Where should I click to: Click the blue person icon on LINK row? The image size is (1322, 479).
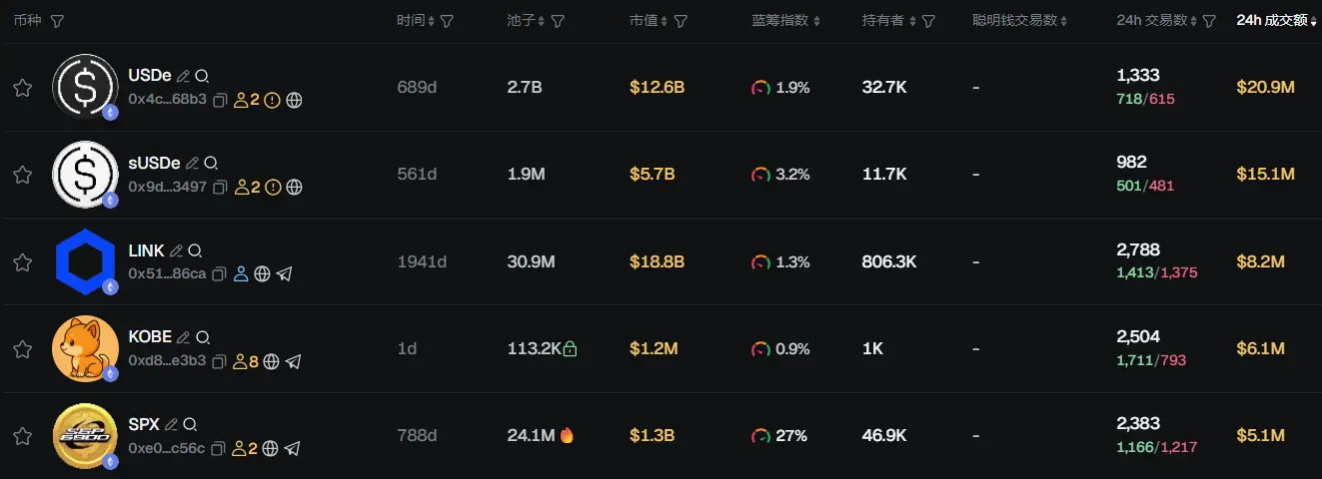pyautogui.click(x=241, y=274)
